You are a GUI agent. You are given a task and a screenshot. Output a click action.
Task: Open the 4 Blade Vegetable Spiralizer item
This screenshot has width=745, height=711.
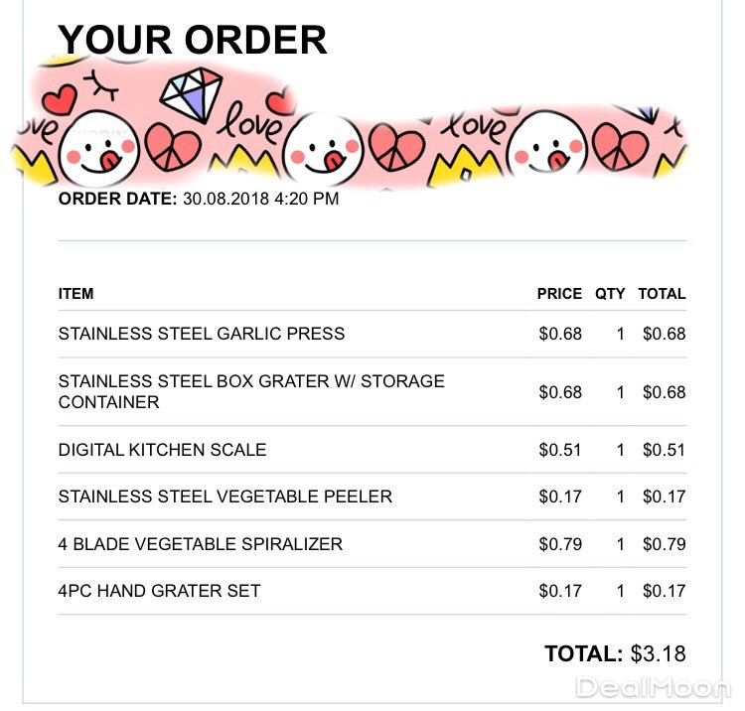(x=201, y=544)
